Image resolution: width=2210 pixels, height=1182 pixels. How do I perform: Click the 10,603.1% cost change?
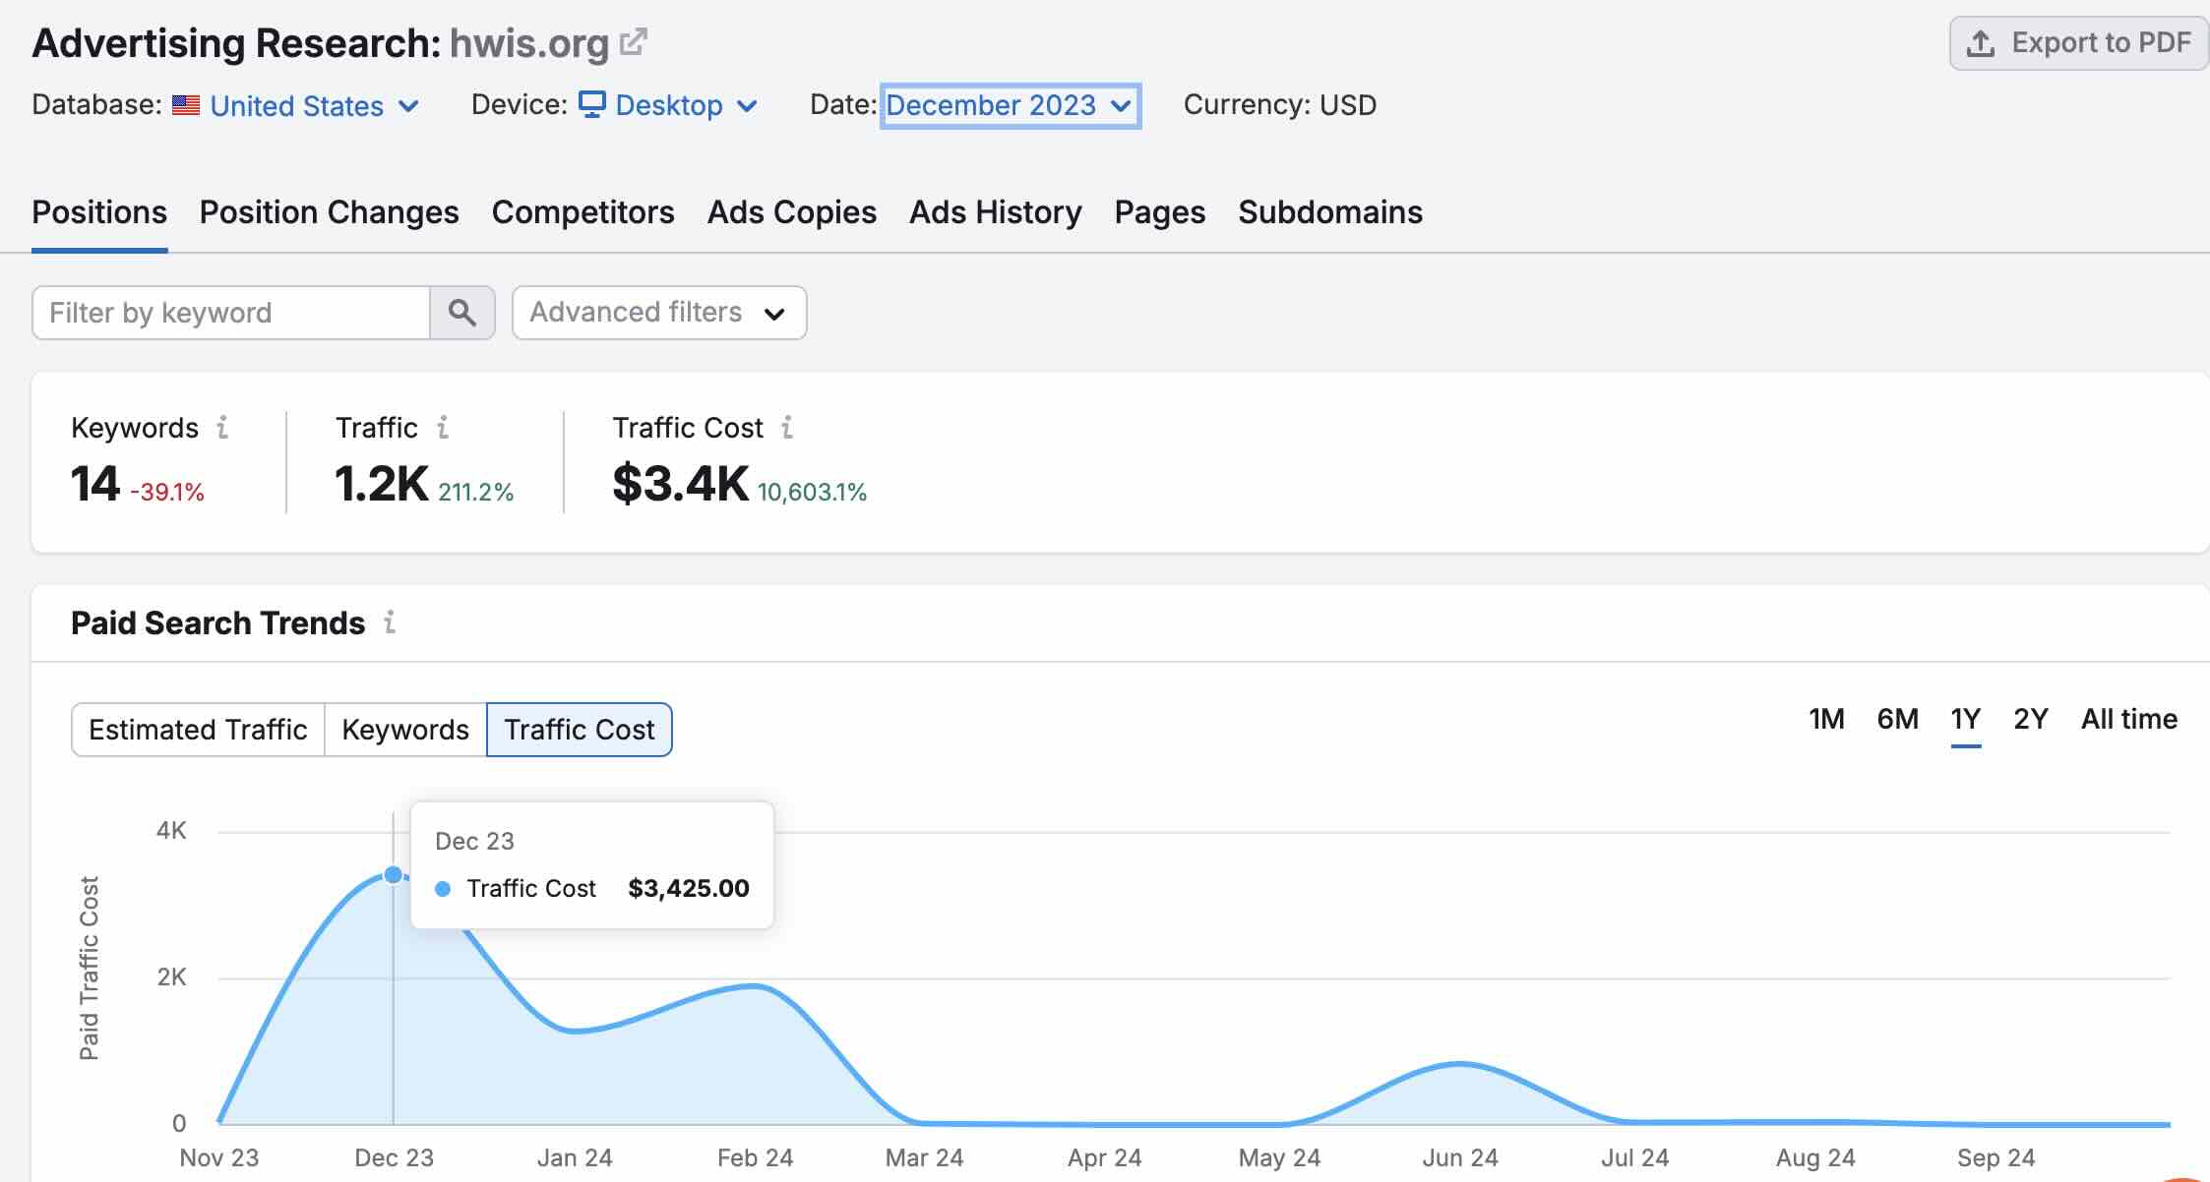(x=812, y=492)
